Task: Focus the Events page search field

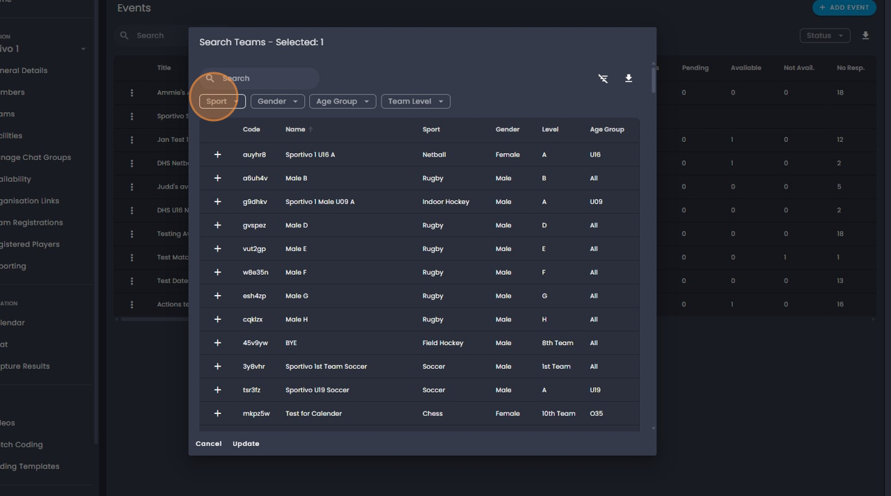Action: point(152,35)
